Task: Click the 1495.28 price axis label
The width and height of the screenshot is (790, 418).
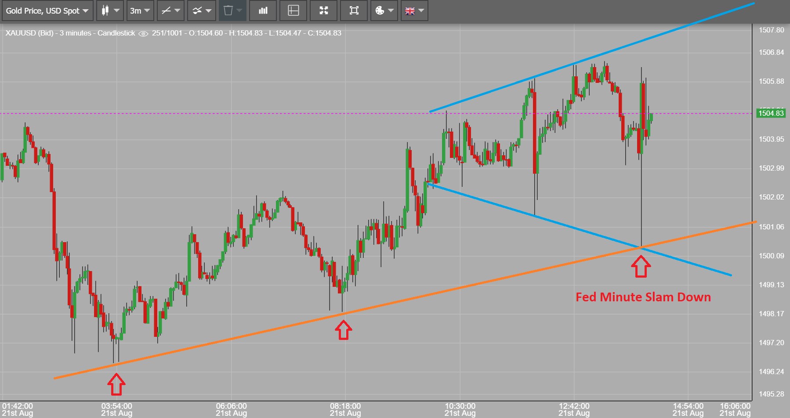Action: tap(771, 394)
